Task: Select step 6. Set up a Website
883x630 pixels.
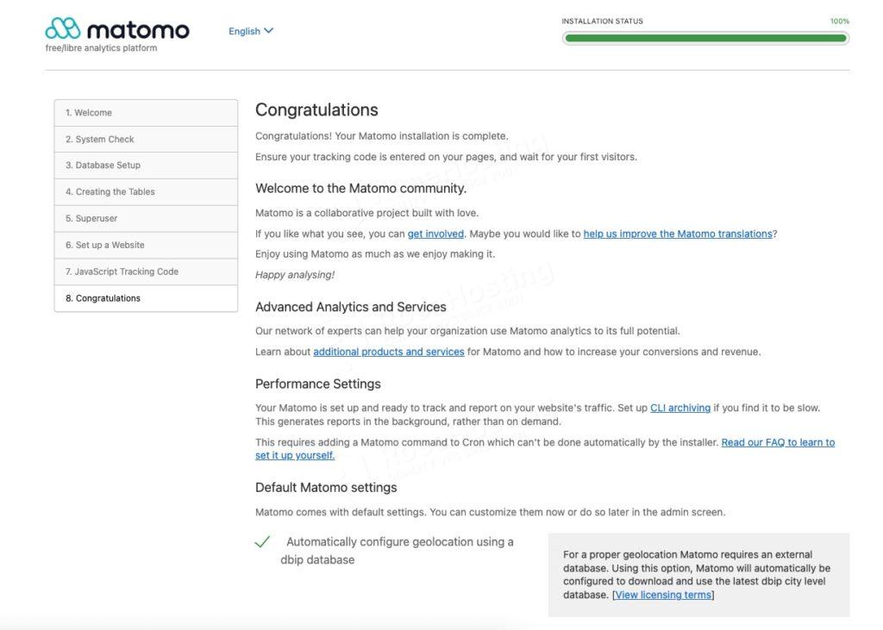Action: 146,245
